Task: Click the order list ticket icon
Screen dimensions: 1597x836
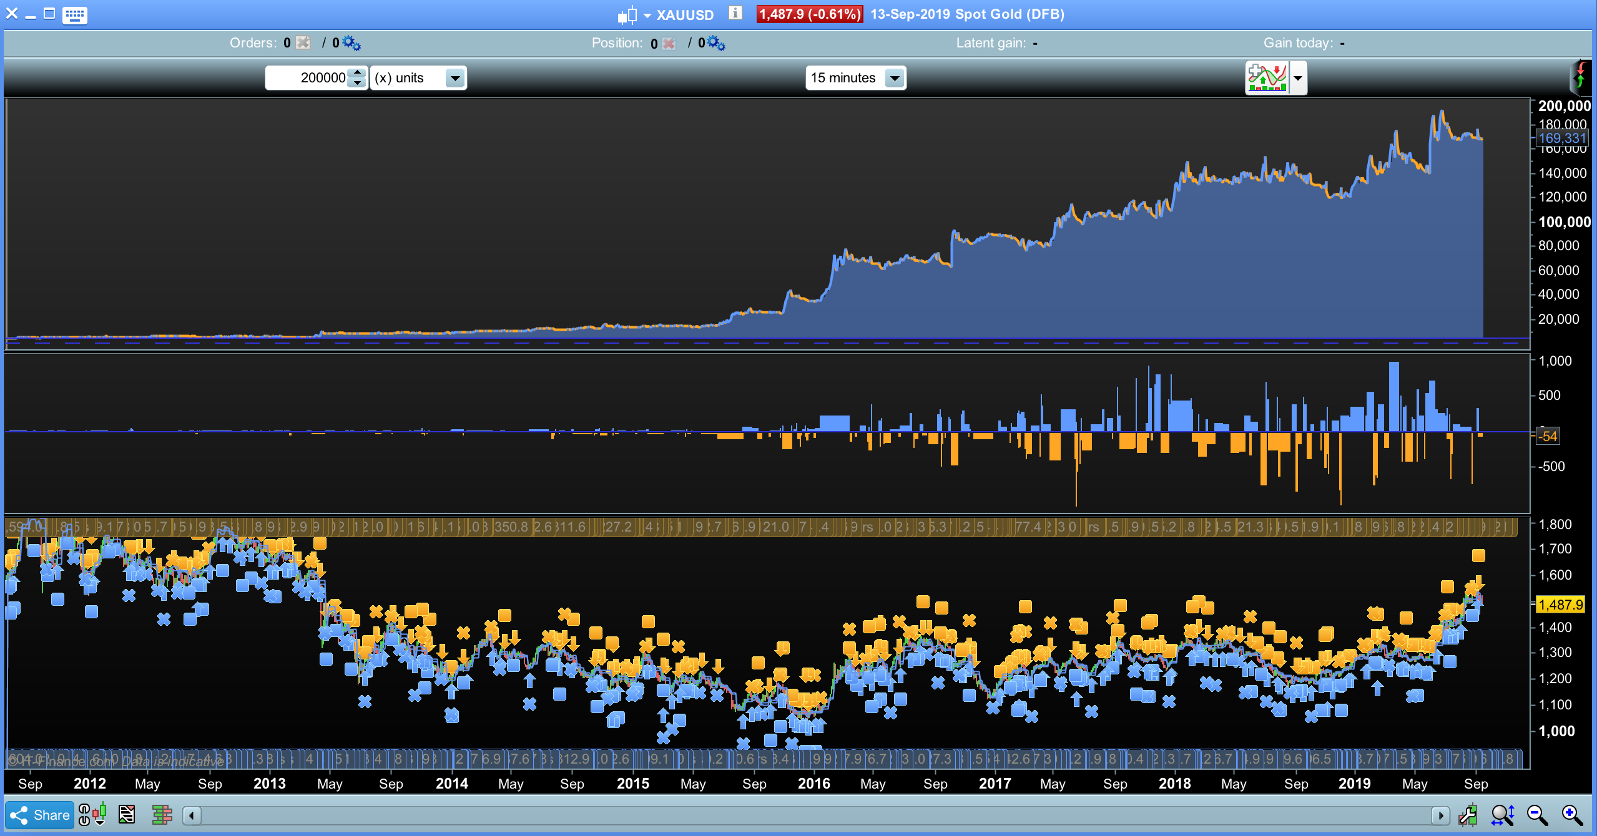Action: [127, 814]
